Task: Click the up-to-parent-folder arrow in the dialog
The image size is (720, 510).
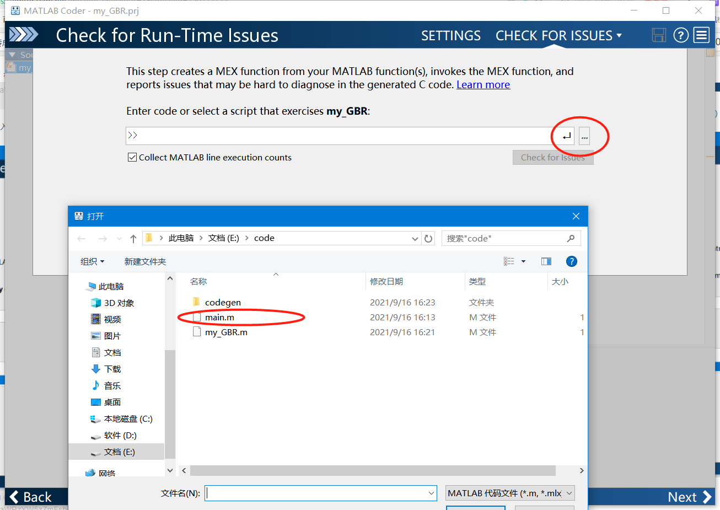Action: pyautogui.click(x=132, y=238)
